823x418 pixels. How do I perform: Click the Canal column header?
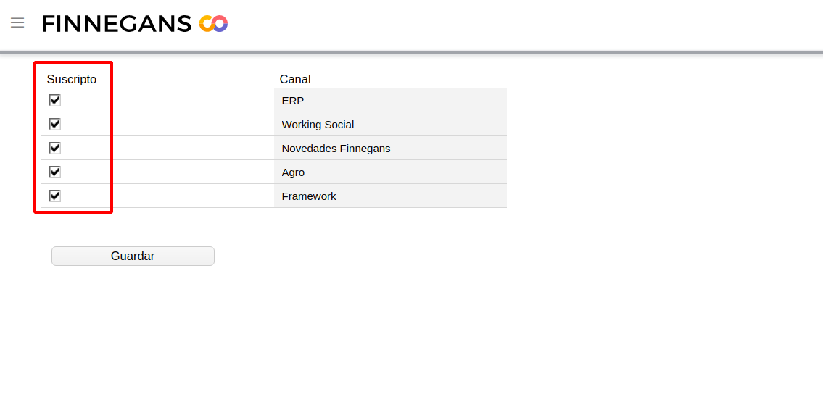coord(295,79)
